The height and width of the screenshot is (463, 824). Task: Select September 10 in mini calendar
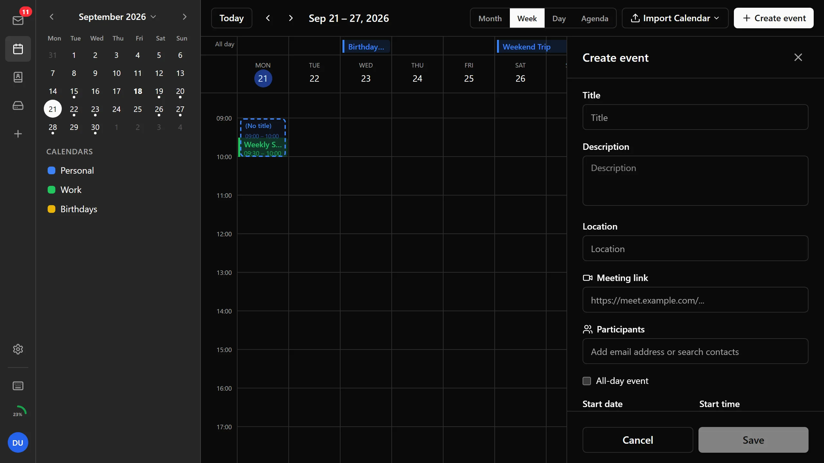[117, 73]
